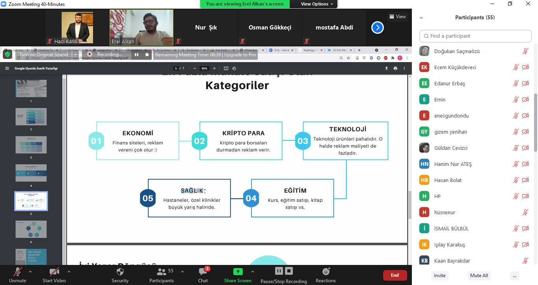Screen dimensions: 538x285
Task: Pause recording in the bottom toolbar
Action: (x=279, y=271)
